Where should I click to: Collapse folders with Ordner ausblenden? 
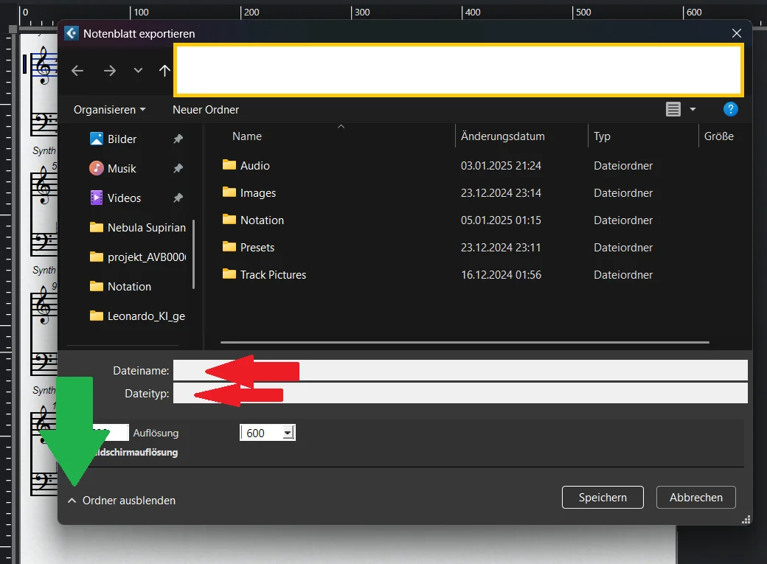pos(121,501)
